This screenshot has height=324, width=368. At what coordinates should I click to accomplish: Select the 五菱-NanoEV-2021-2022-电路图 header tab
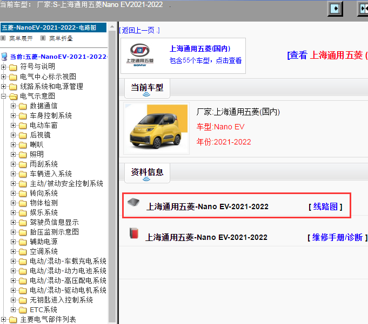tap(53, 27)
